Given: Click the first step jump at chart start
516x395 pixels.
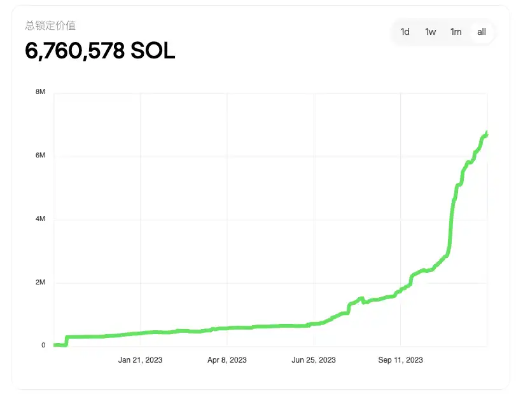Looking at the screenshot, I should point(67,340).
